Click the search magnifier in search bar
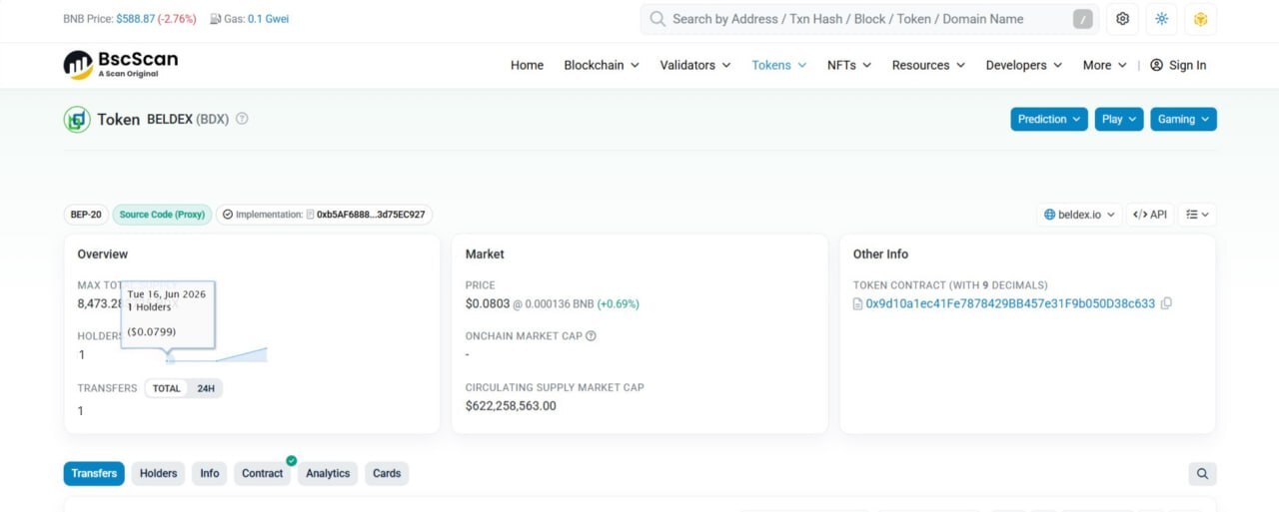Screen dimensions: 1279x512 [657, 19]
